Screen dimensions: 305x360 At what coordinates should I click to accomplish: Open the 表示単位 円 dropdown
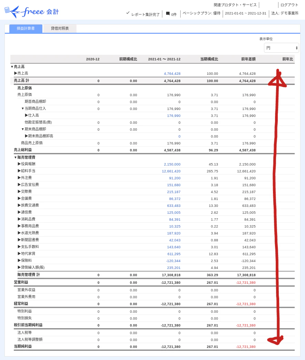(281, 48)
